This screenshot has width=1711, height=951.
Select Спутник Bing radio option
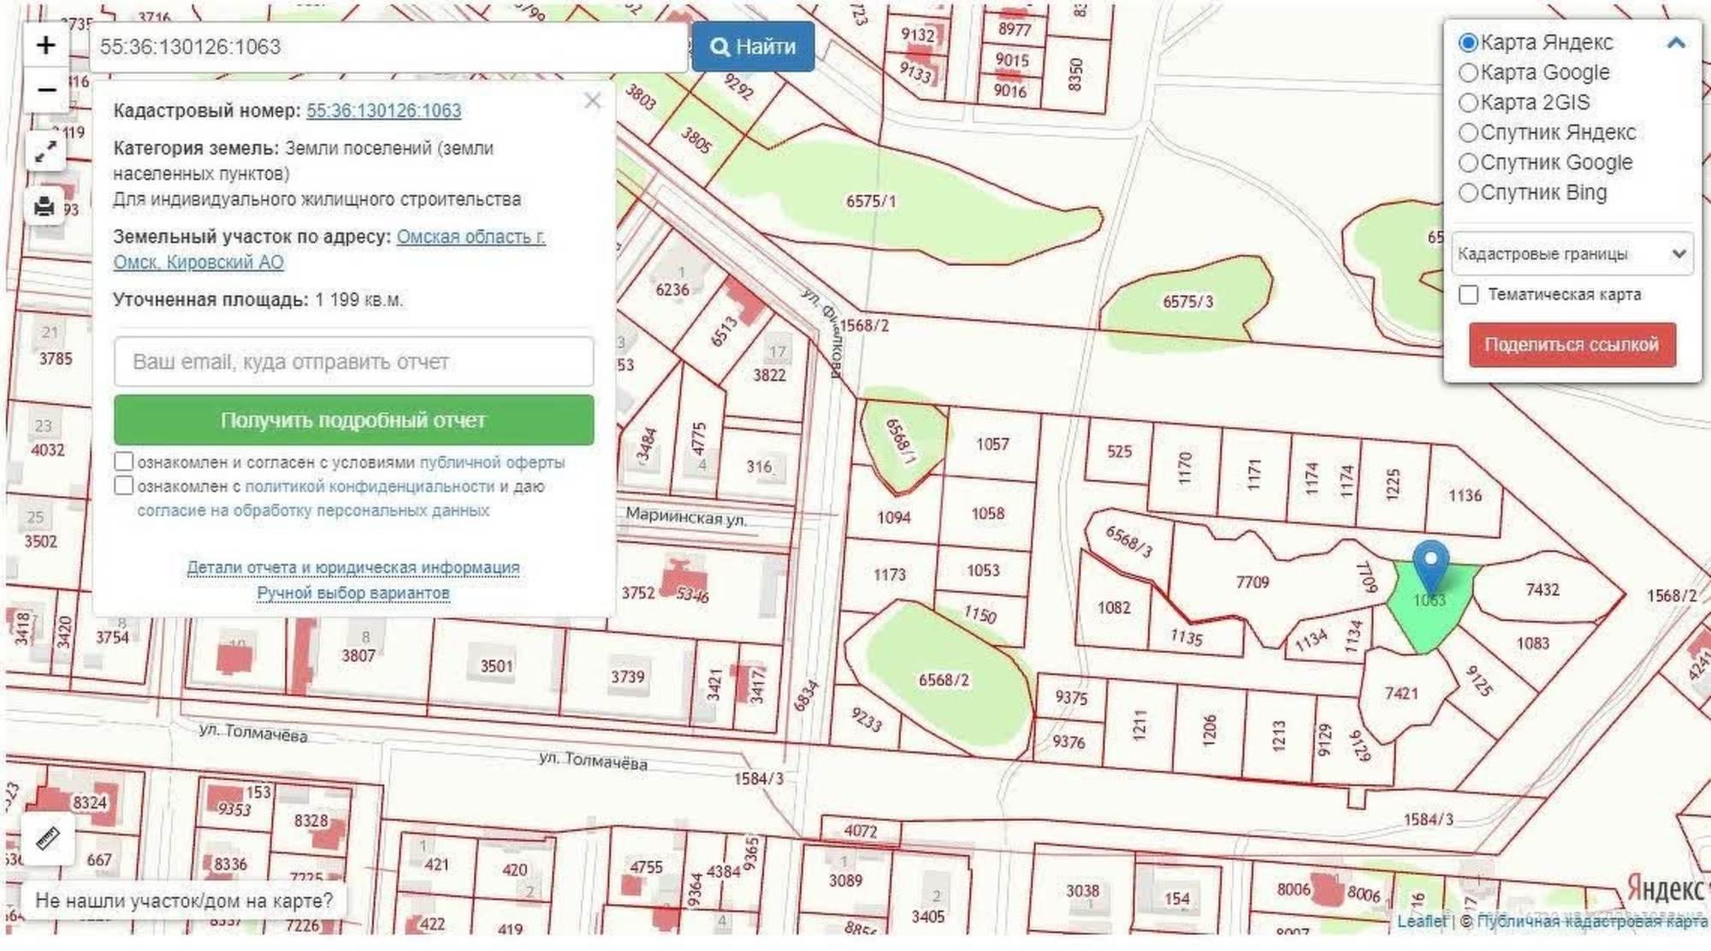coord(1468,192)
